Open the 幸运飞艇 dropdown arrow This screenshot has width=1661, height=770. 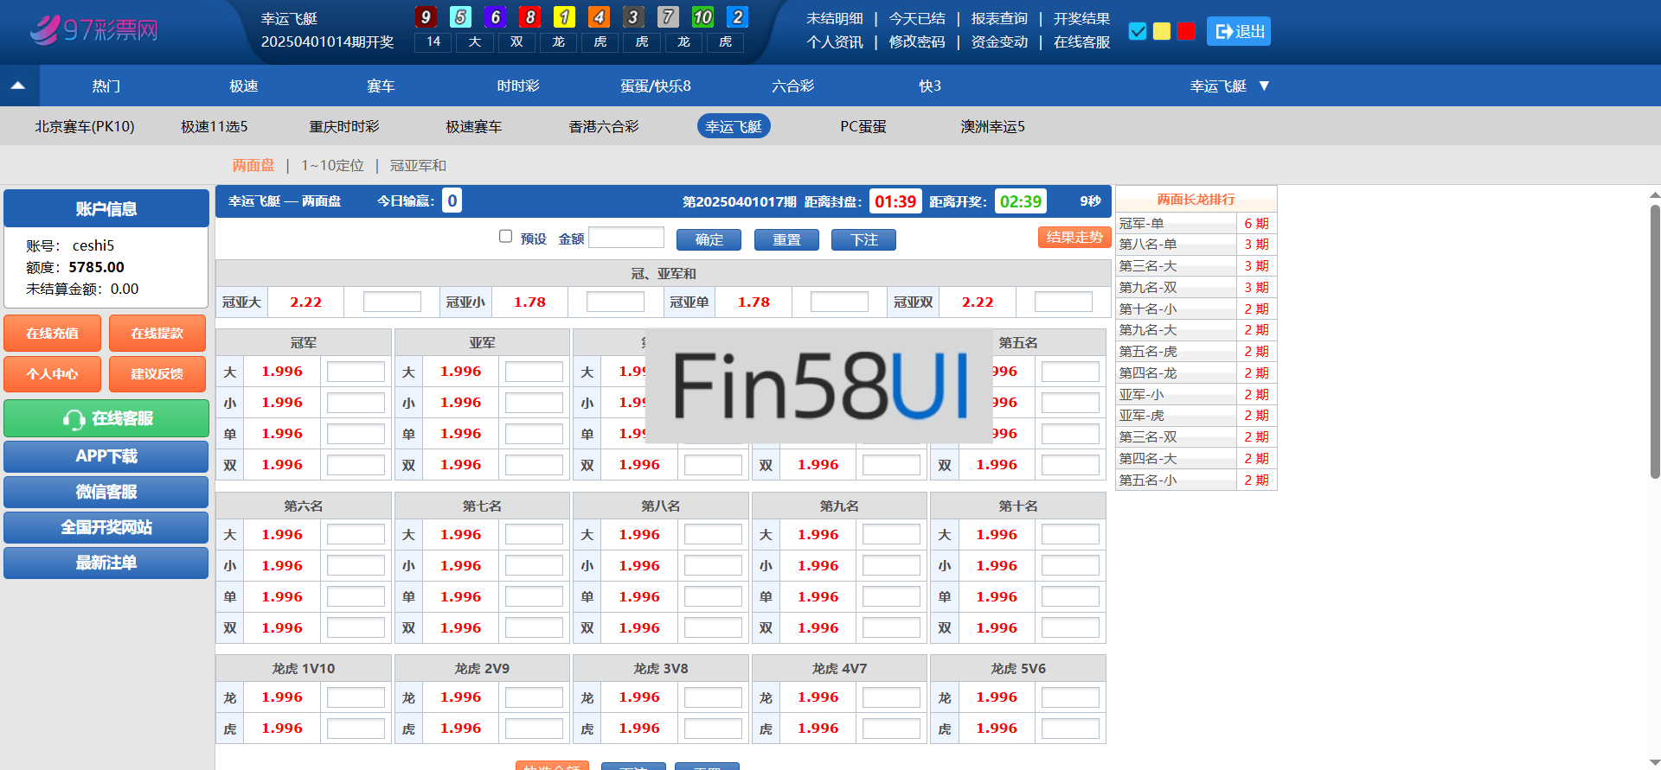1264,86
